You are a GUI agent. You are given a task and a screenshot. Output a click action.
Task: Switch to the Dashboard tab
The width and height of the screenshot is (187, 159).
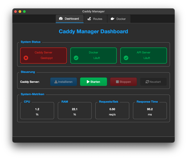pyautogui.click(x=70, y=19)
